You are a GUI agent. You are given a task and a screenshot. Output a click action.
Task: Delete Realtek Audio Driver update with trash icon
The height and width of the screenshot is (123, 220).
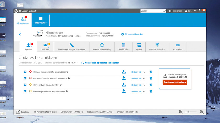[151, 91]
